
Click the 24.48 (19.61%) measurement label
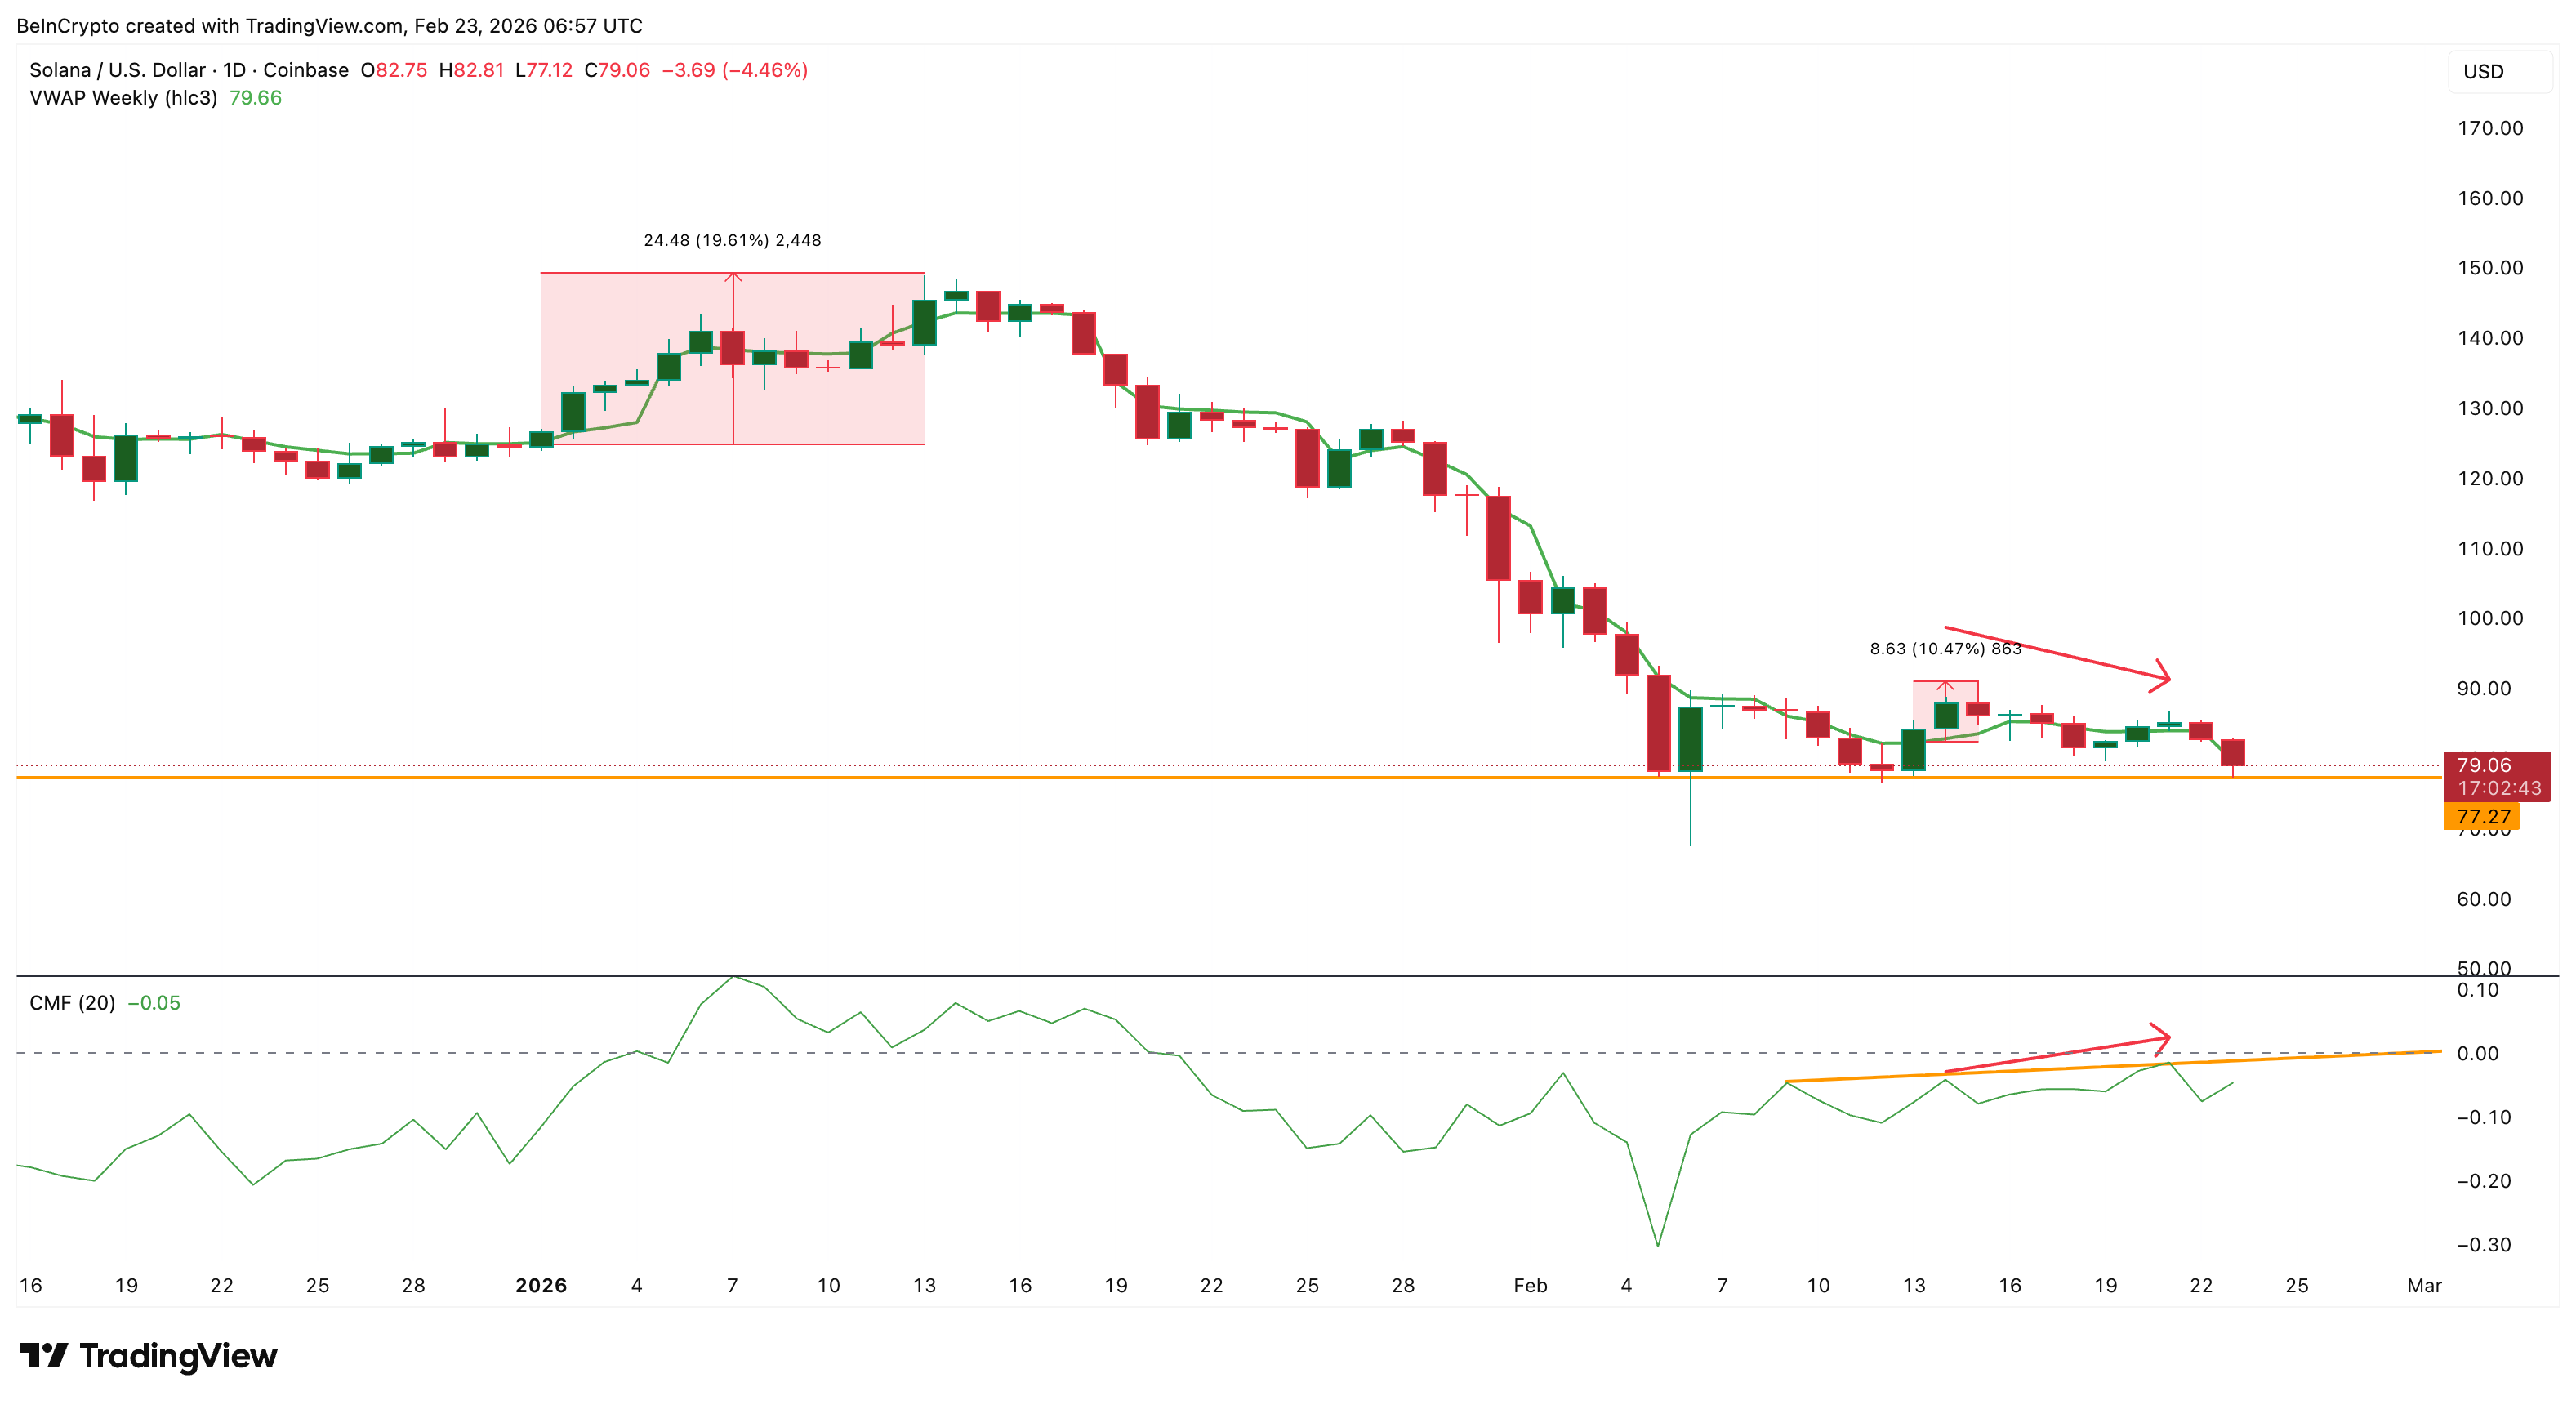click(x=732, y=240)
